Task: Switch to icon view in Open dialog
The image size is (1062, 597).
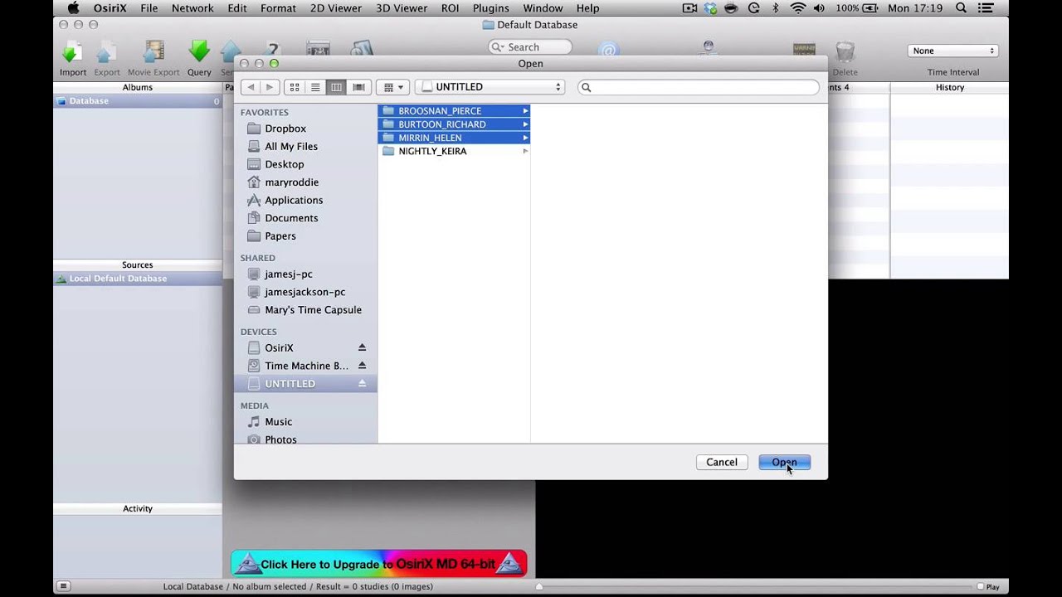Action: pyautogui.click(x=295, y=87)
